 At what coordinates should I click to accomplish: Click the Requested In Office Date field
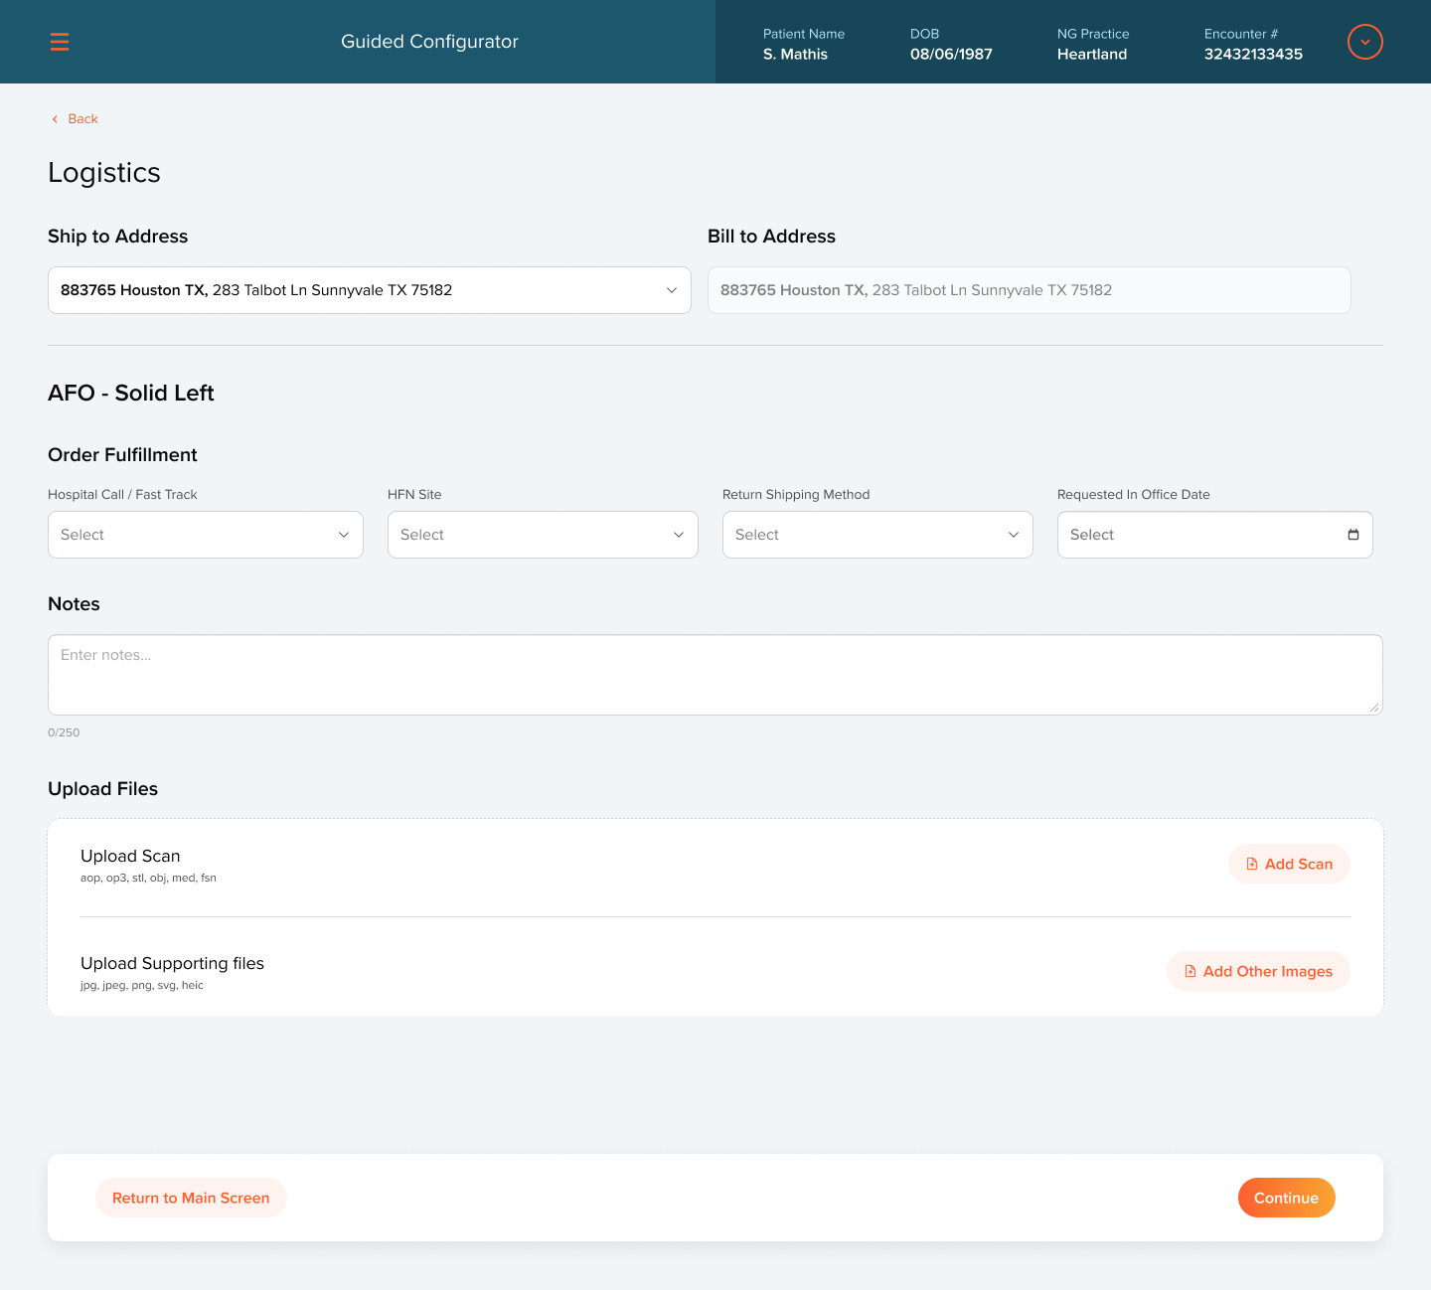point(1215,535)
